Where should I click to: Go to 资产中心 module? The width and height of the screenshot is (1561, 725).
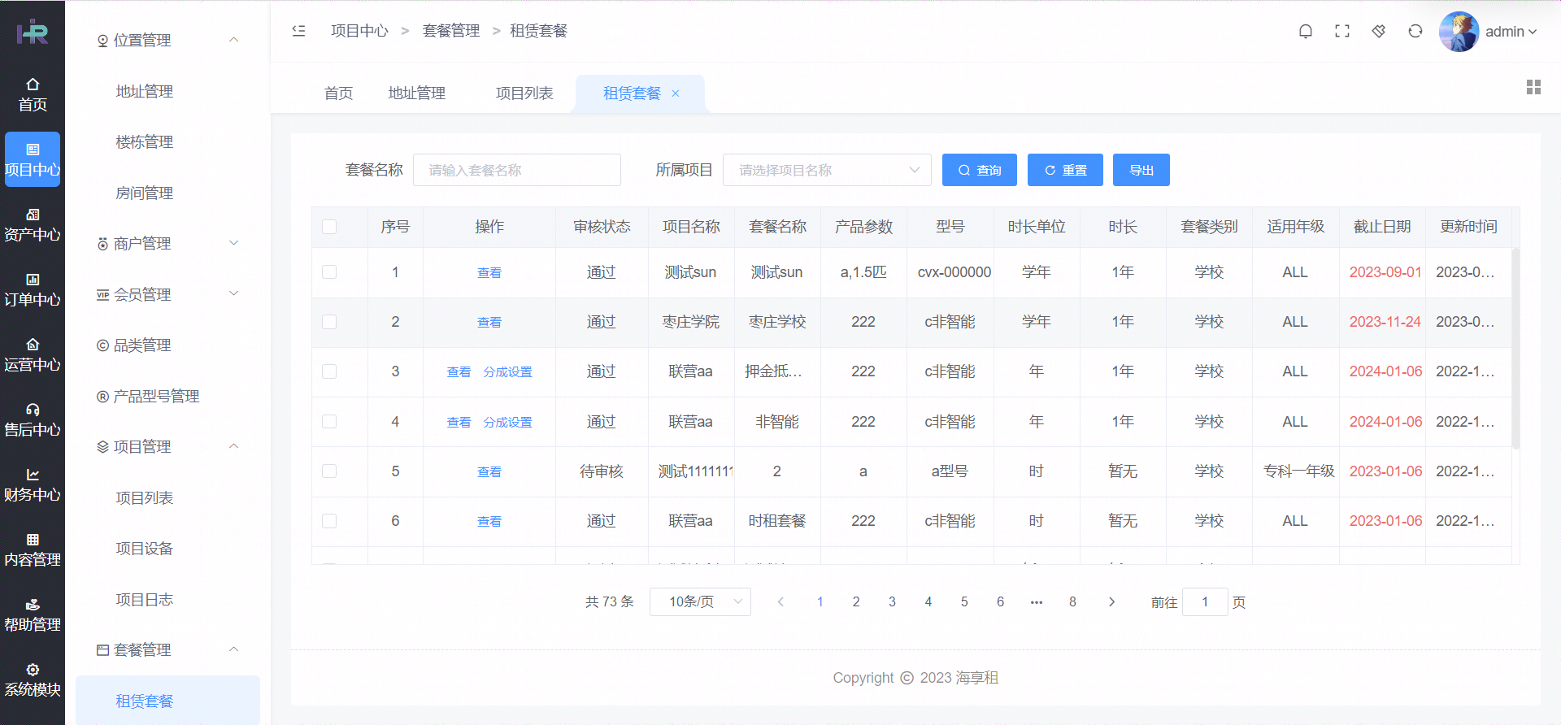33,224
